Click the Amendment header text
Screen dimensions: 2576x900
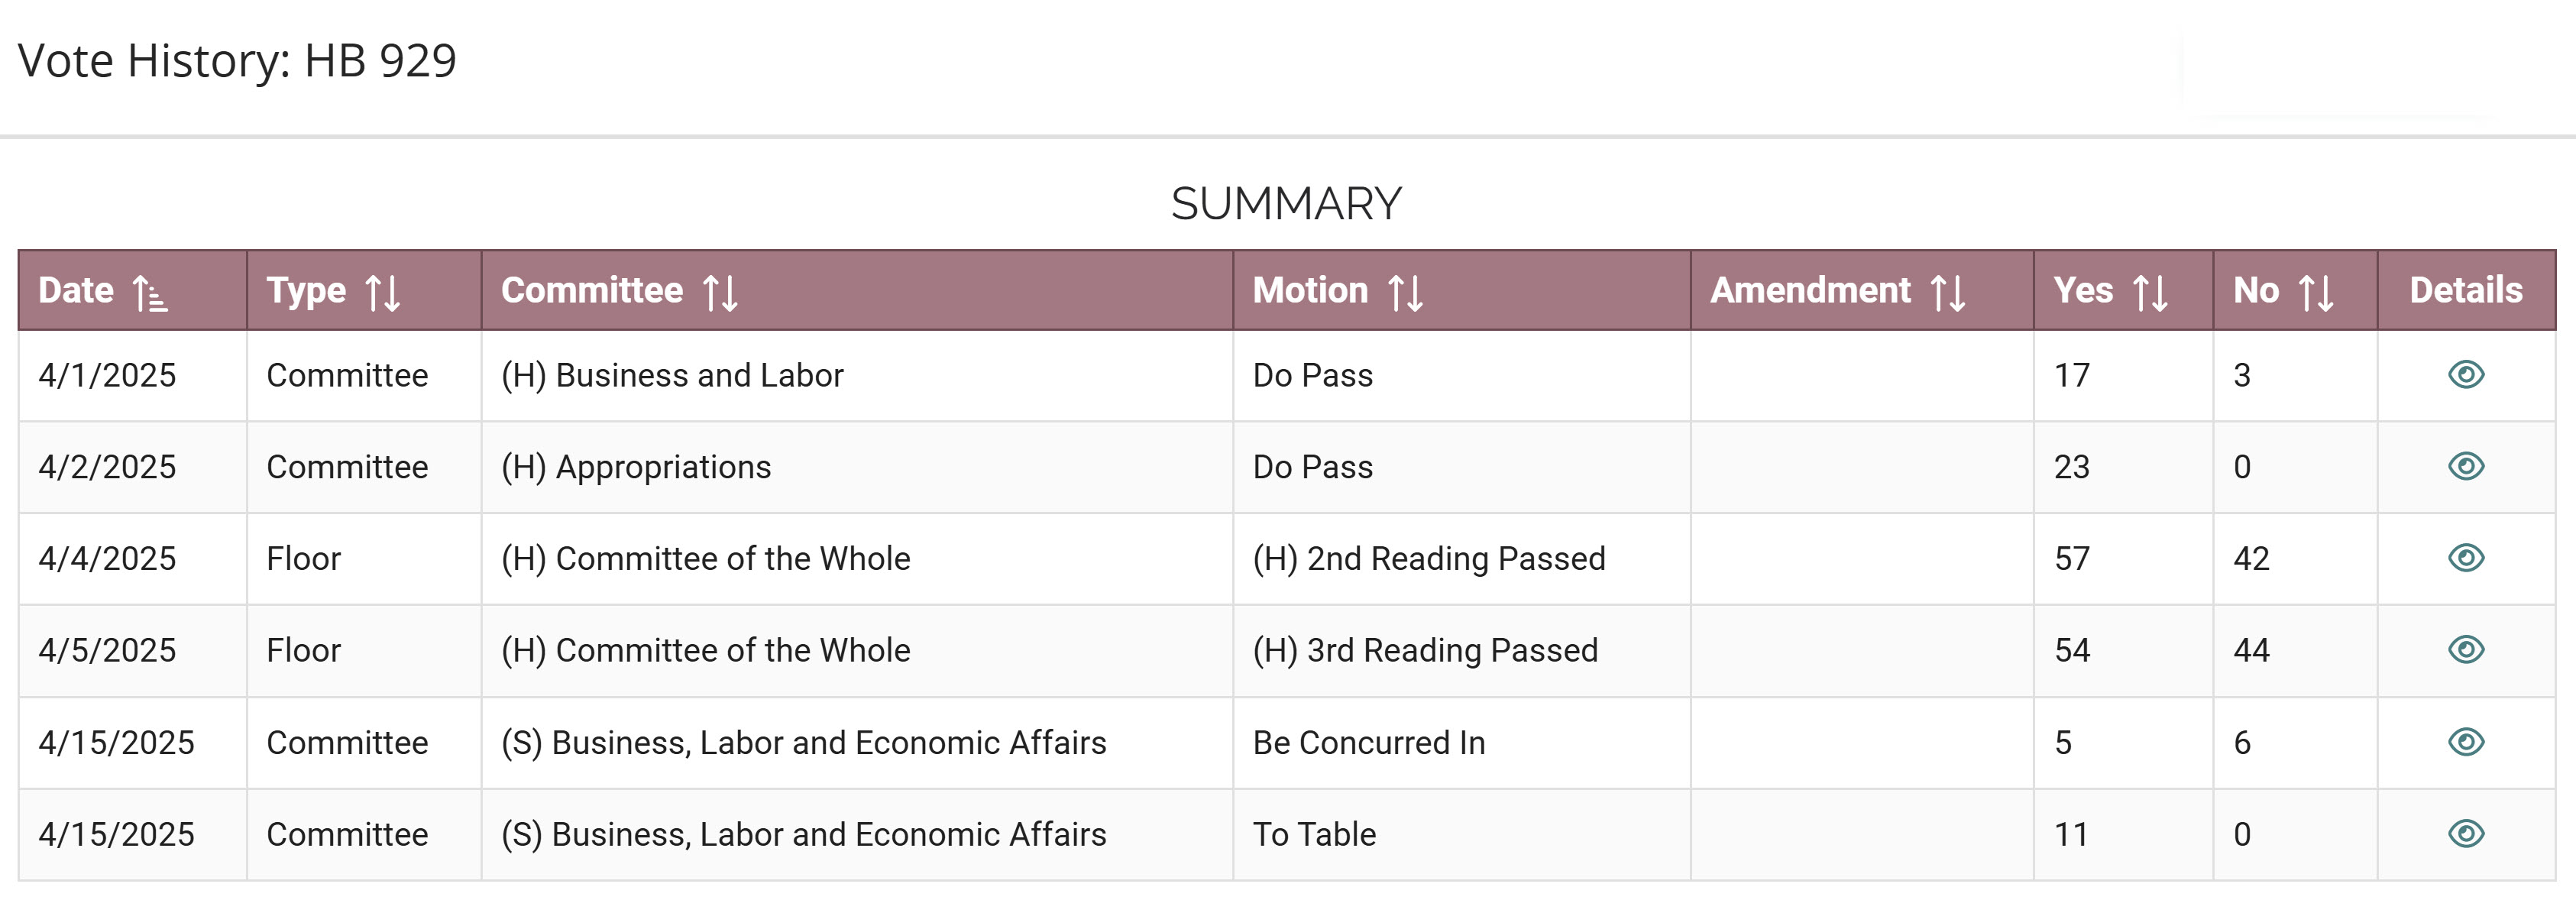click(x=1810, y=290)
